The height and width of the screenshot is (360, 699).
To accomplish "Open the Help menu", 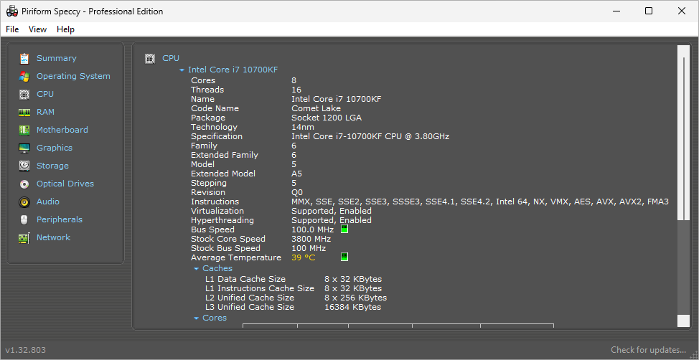I will [65, 29].
